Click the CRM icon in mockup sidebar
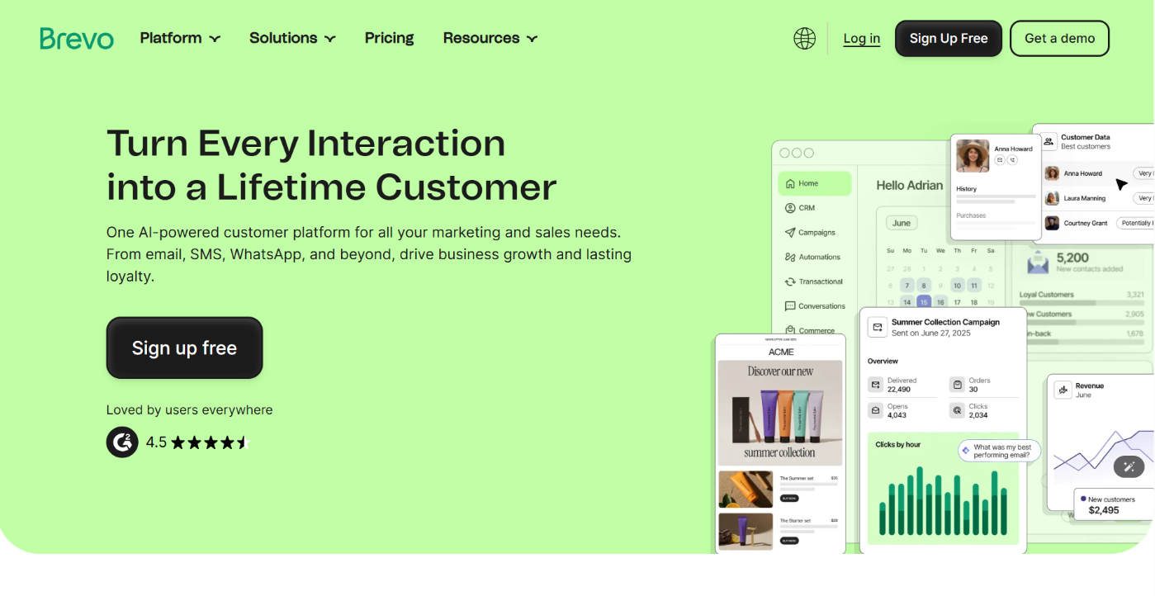This screenshot has height=596, width=1155. [790, 208]
